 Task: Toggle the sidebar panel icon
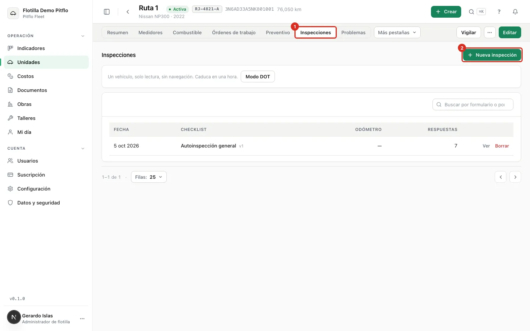107,12
